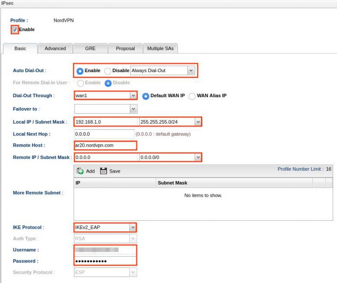Screen dimensions: 337x283
Task: Click the No items to show message
Action: pyautogui.click(x=203, y=195)
